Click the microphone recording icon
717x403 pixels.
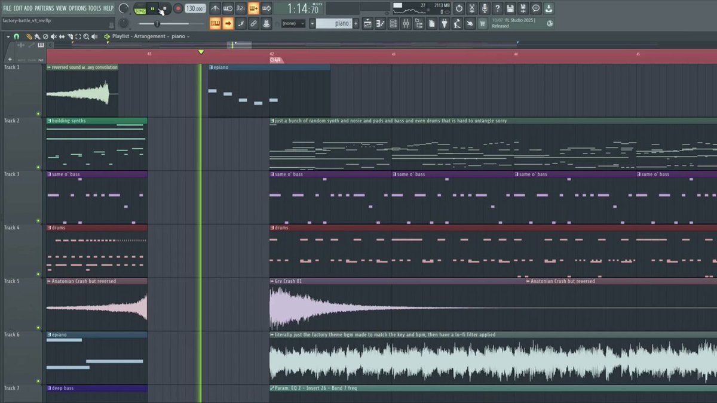pos(485,8)
